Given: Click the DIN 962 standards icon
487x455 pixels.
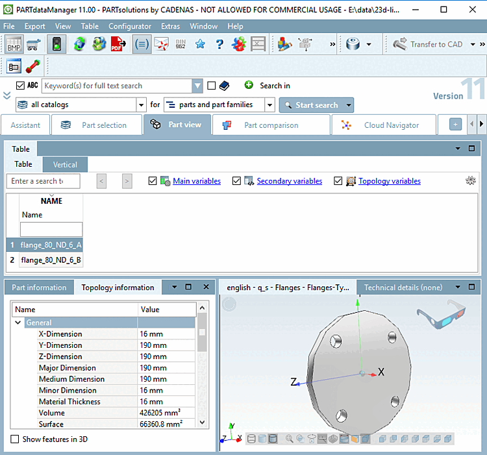Looking at the screenshot, I should point(181,44).
